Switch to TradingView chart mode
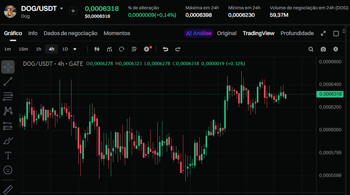Screen dimensions: 350x195 pyautogui.click(x=258, y=33)
